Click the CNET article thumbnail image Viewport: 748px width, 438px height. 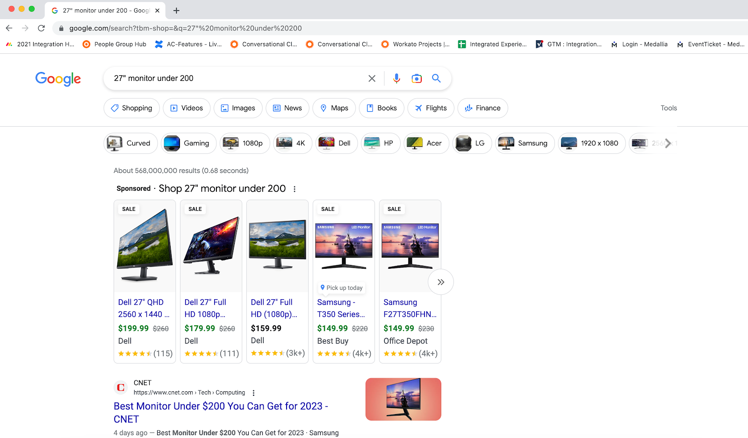pyautogui.click(x=403, y=399)
